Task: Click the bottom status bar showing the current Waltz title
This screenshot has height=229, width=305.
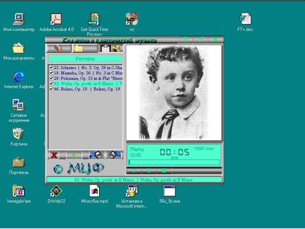Action: [x=134, y=180]
